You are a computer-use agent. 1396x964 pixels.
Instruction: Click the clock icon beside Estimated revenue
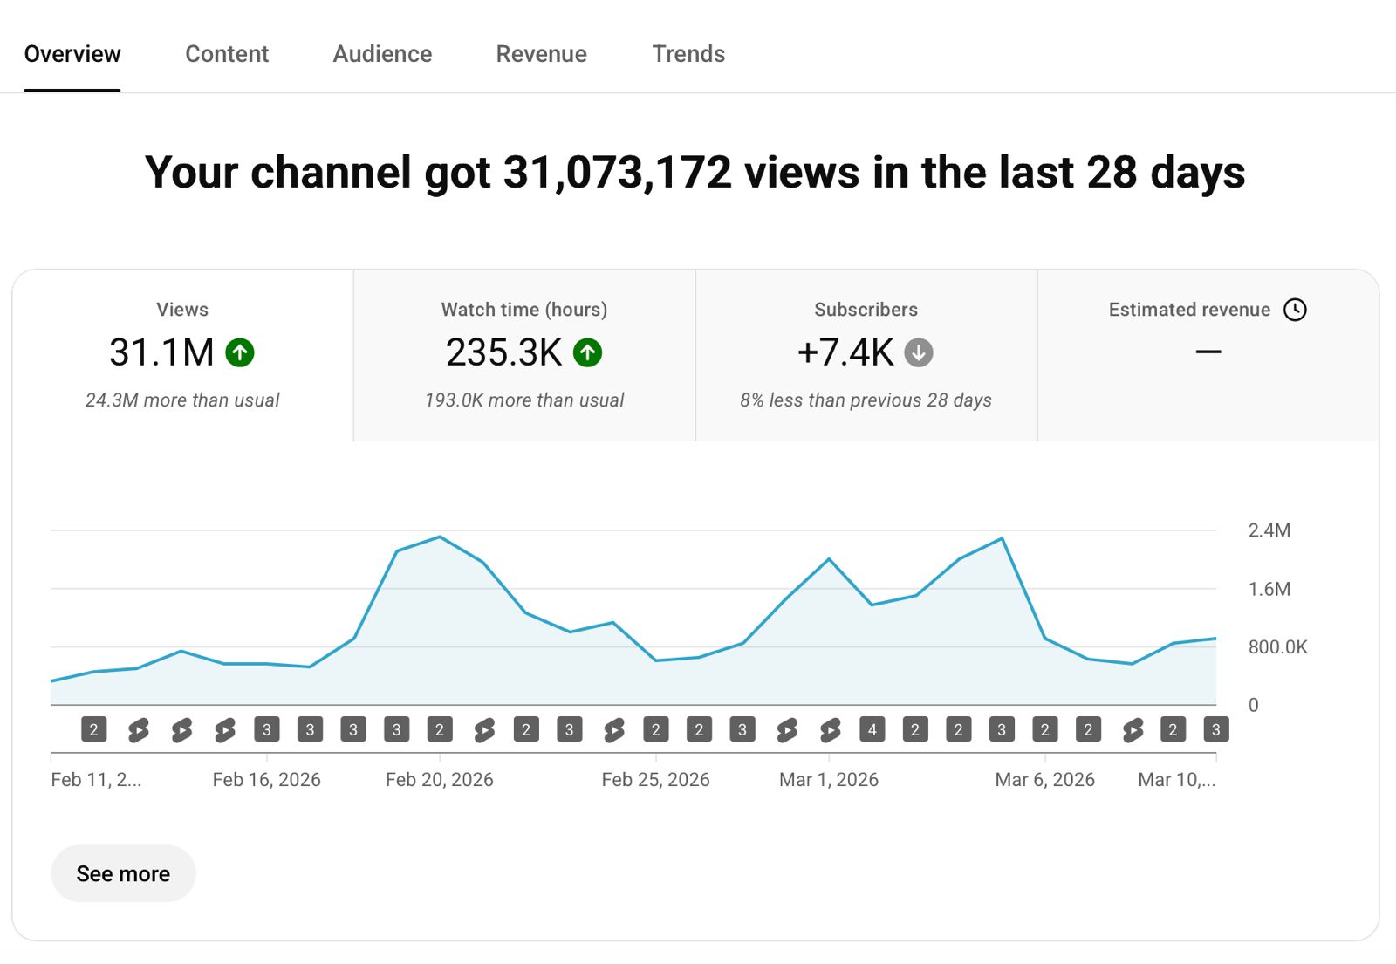(1295, 310)
